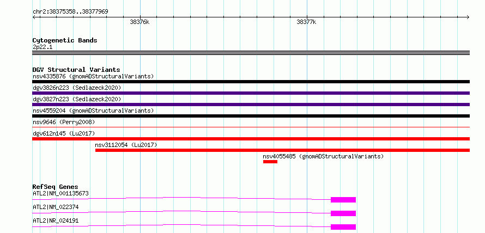The width and height of the screenshot is (485, 233).
Task: Click the nsv4559204 gnomAD black variant bar
Action: click(x=251, y=116)
